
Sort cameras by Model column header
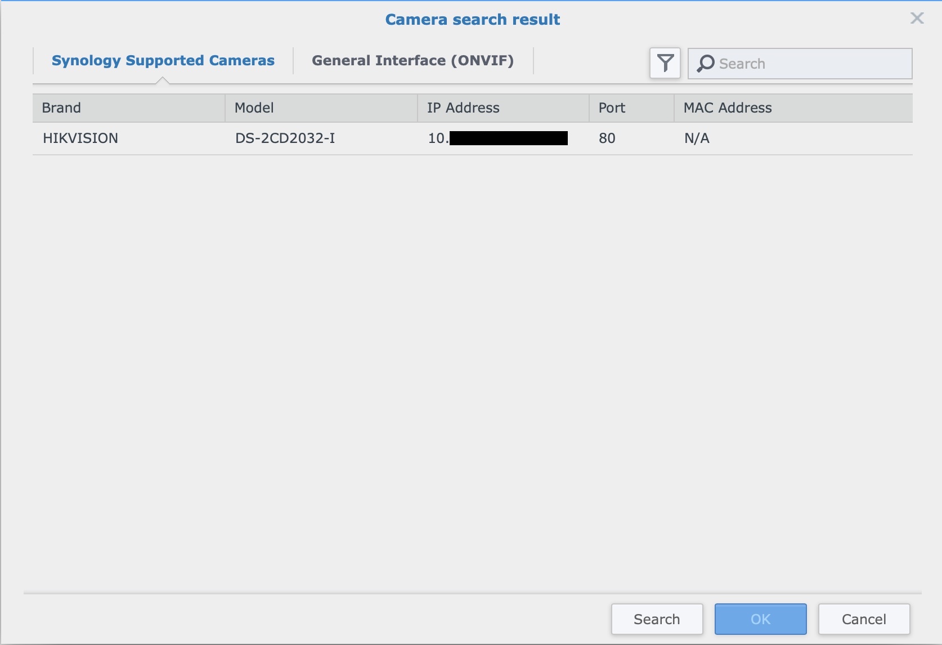pos(254,107)
